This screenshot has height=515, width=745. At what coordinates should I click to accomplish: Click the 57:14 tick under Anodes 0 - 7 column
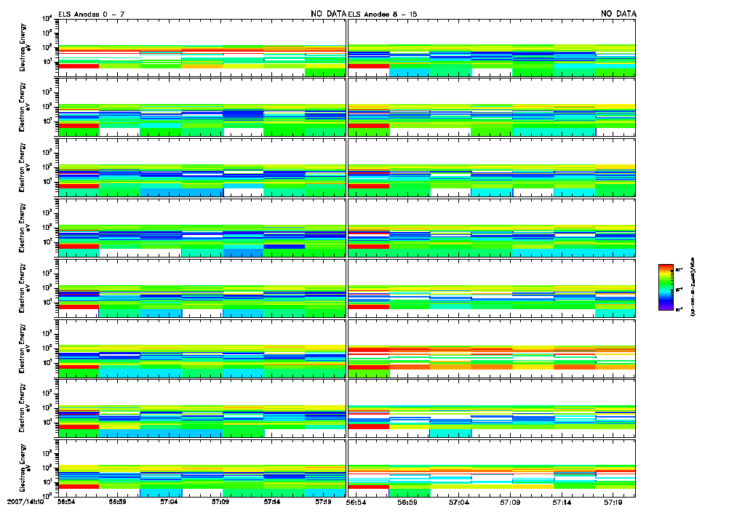tap(272, 502)
